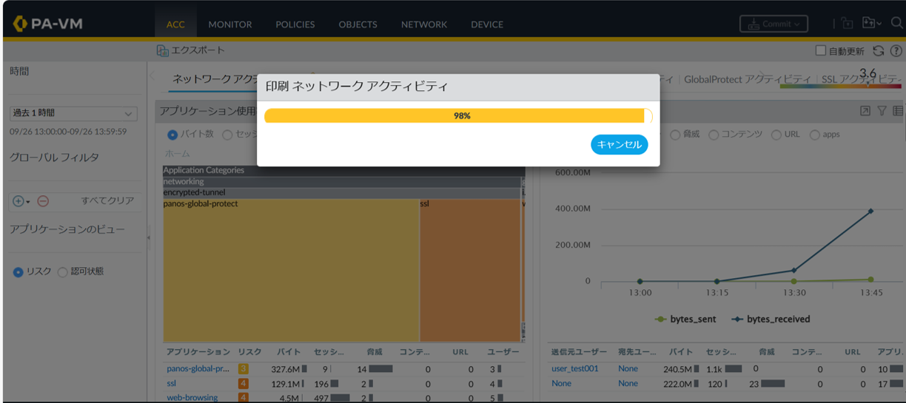
Task: Click the search magnifier icon in header
Action: pos(896,24)
